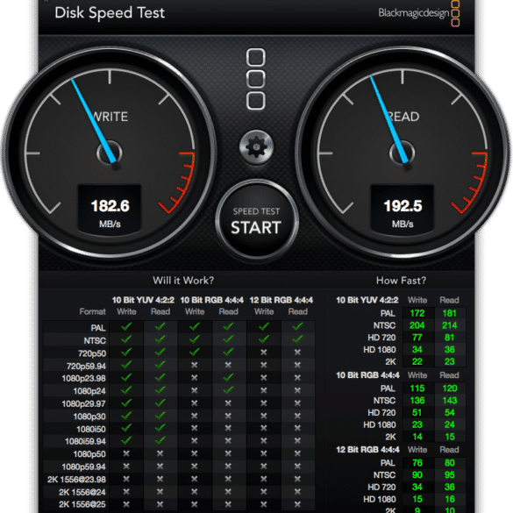Select the 1080i59.94 format row label
The width and height of the screenshot is (513, 513).
coord(85,442)
